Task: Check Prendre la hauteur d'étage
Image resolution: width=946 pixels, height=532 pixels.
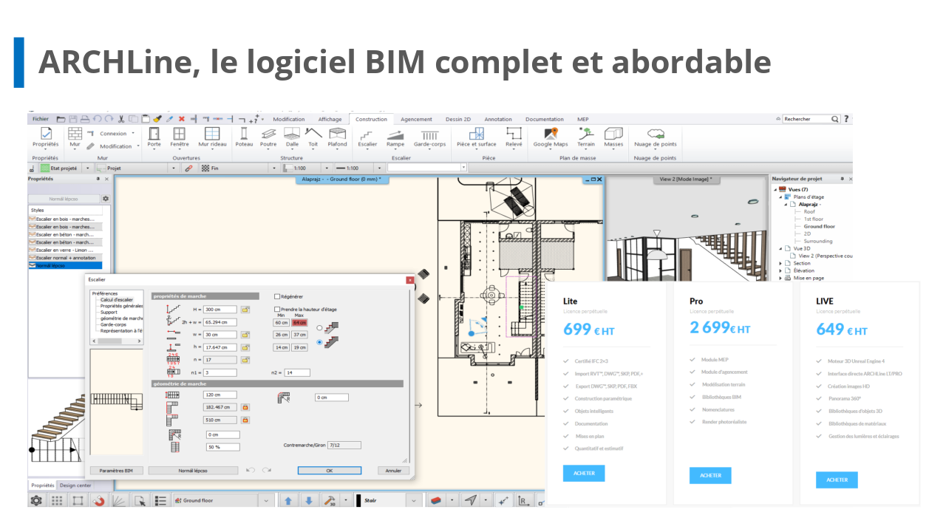Action: pyautogui.click(x=277, y=309)
